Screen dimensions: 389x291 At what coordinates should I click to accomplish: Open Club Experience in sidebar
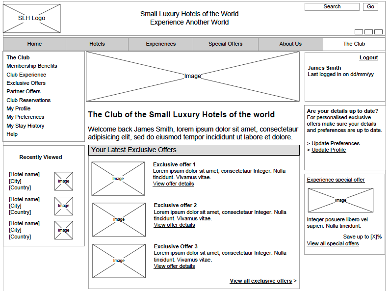[x=26, y=75]
